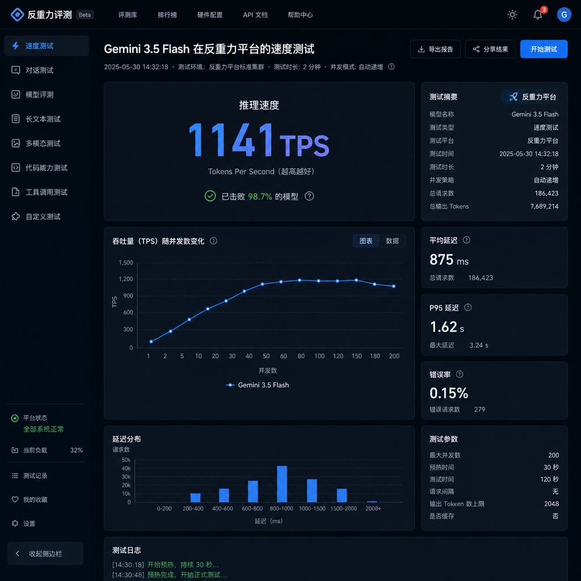This screenshot has height=581, width=581.
Task: Click log line 开始预热，持续 30 秒
Action: [165, 565]
